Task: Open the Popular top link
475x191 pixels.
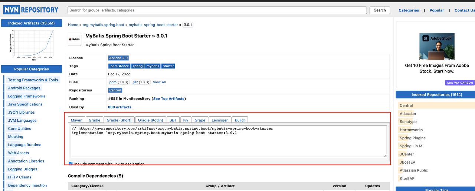Action: click(x=437, y=10)
